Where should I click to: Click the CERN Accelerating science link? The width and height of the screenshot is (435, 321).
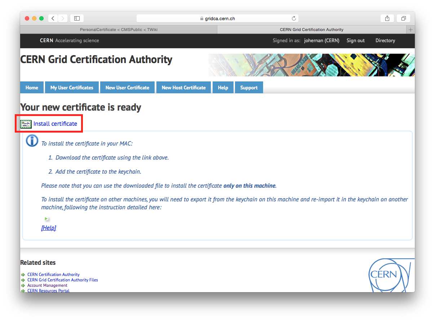point(70,40)
